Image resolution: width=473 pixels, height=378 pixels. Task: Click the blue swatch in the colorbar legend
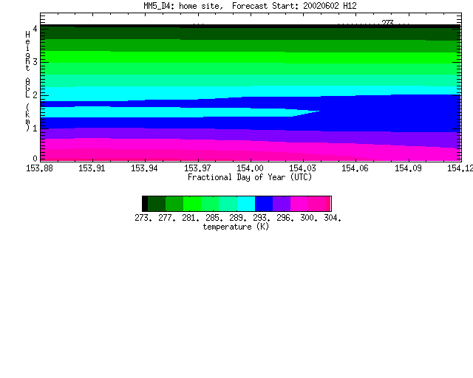point(264,204)
